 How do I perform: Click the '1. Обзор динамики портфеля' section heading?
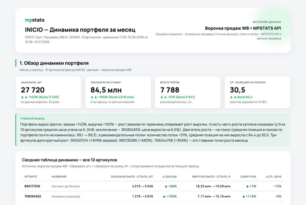click(x=54, y=63)
